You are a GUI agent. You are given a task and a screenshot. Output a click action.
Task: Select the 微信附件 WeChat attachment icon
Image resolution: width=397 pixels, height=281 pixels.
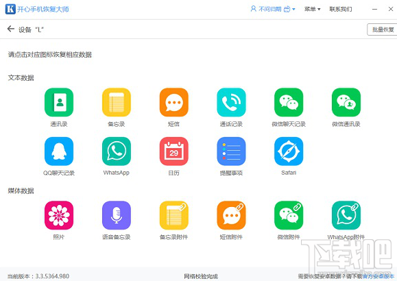click(289, 215)
